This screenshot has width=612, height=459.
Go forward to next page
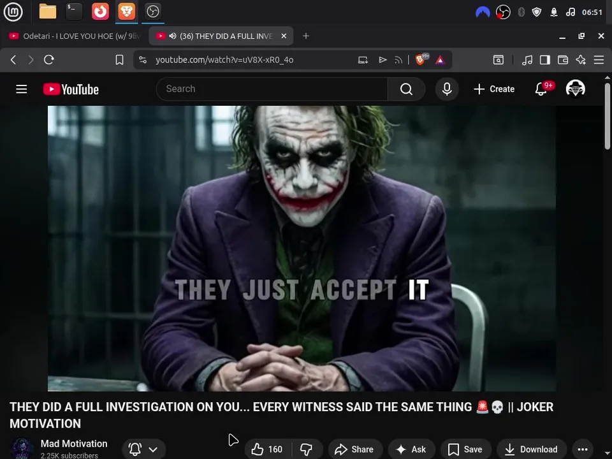coord(31,60)
